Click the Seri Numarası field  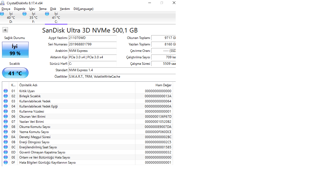pyautogui.click(x=92, y=44)
